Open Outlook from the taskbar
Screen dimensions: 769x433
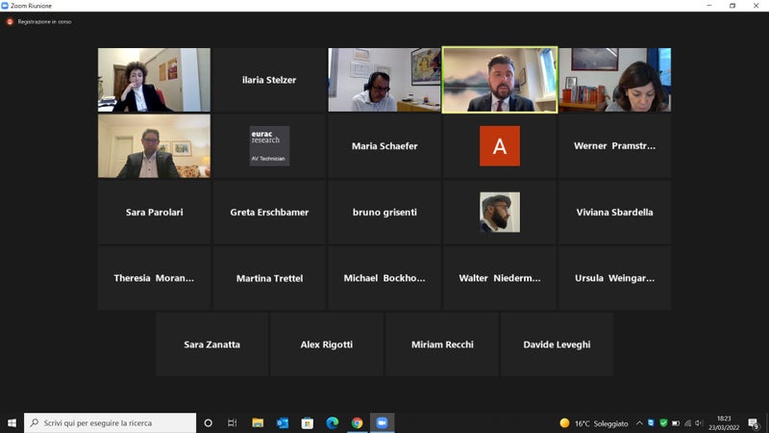[x=283, y=422]
